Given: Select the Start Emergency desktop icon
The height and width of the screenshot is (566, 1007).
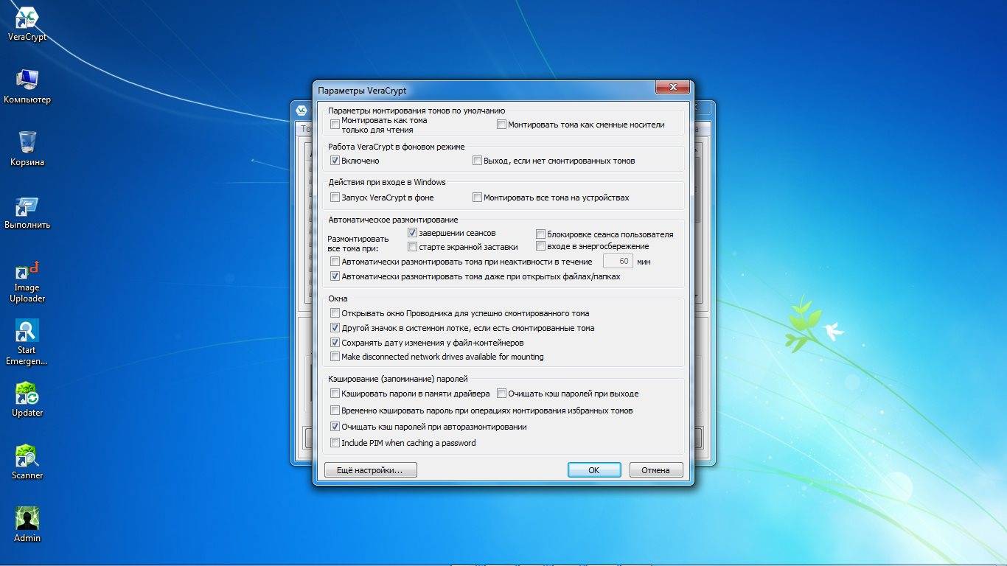Looking at the screenshot, I should tap(27, 343).
